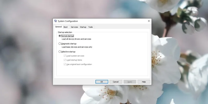Open the Services tab
Viewport: 208px width, 104px height.
[74, 27]
